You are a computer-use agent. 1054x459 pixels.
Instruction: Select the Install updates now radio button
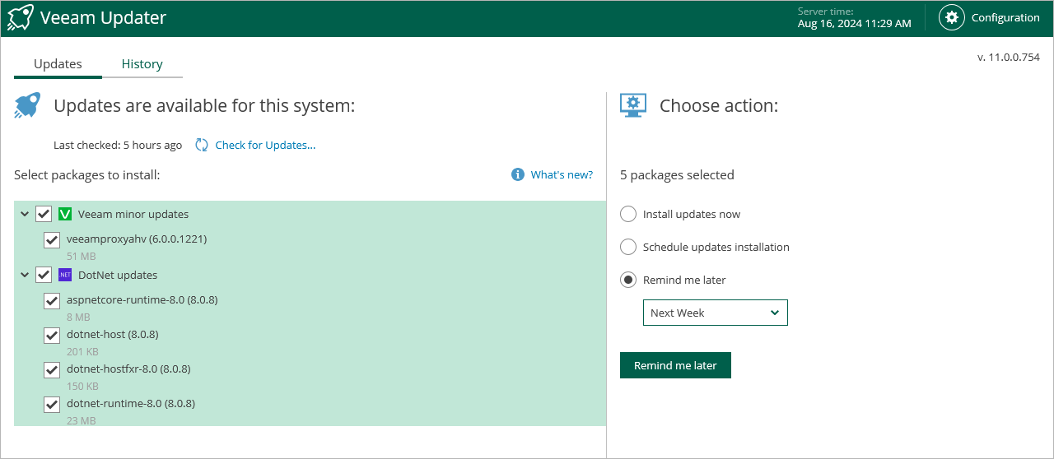[x=628, y=214]
